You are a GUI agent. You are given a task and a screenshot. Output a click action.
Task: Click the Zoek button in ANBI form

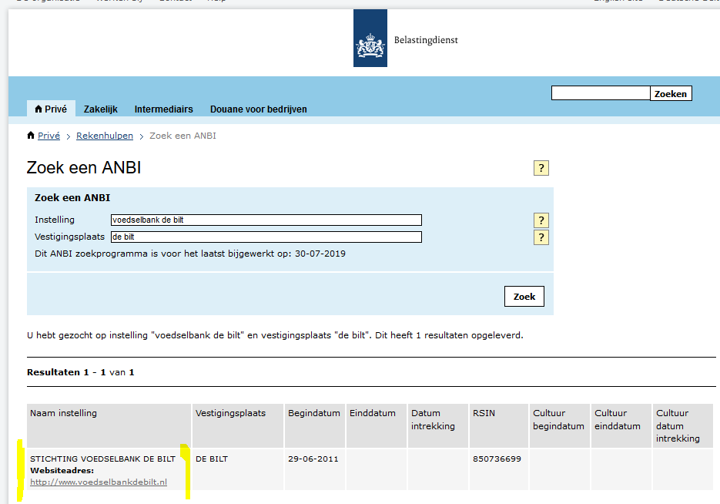(x=524, y=297)
